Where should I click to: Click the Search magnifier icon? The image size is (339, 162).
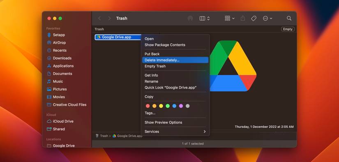pos(289,19)
